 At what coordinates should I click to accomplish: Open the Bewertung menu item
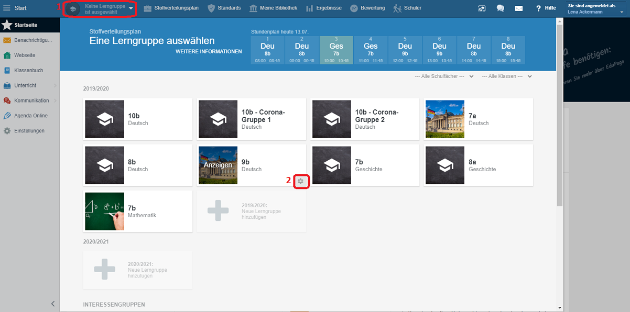tap(367, 8)
